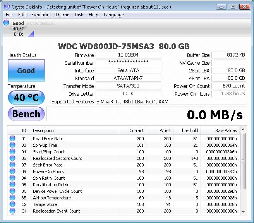Open the File menu
Image resolution: width=254 pixels, height=223 pixels.
[x=9, y=15]
